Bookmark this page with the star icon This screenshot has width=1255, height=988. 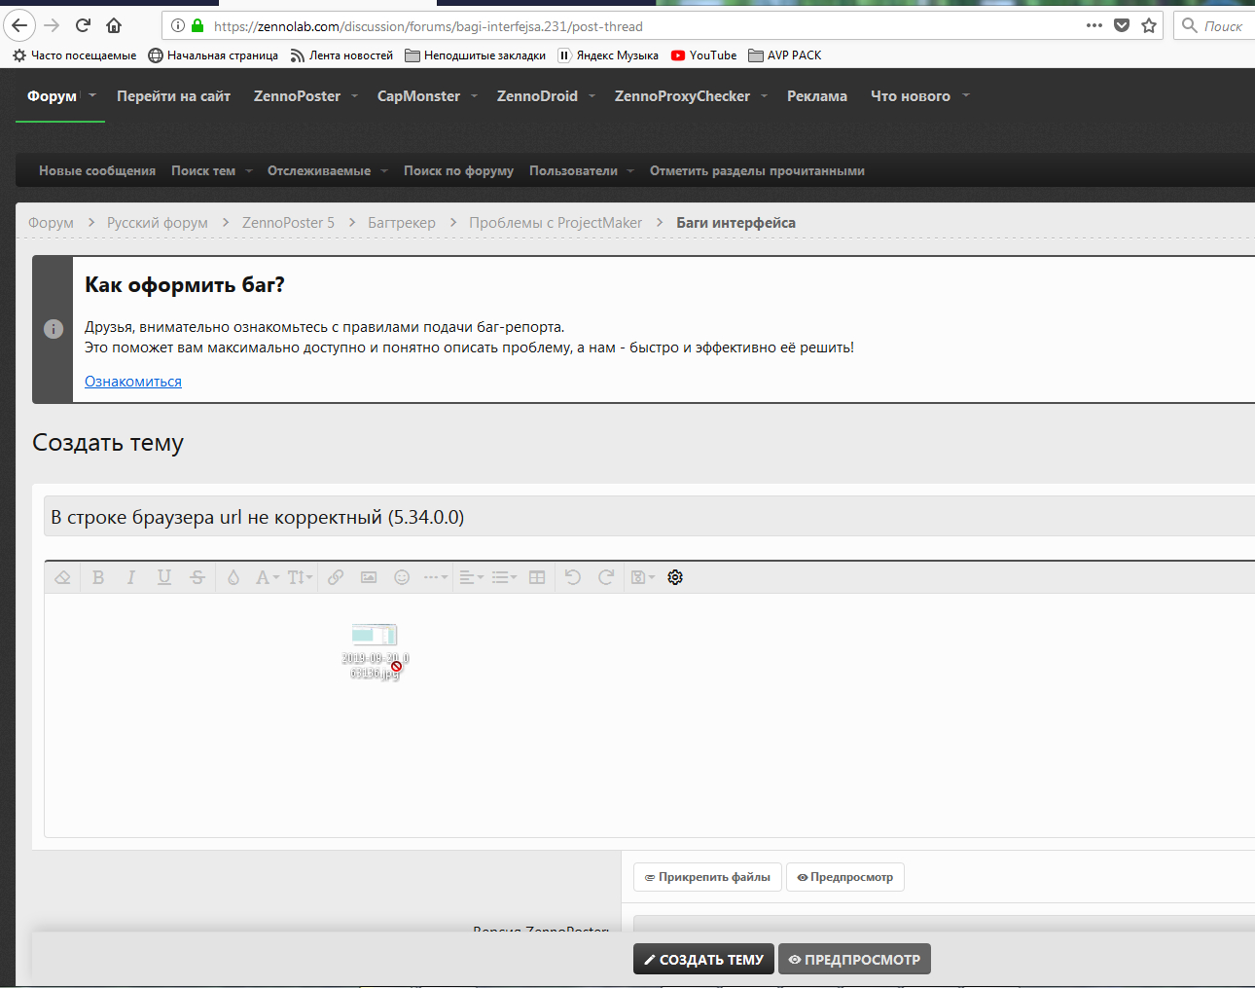[x=1149, y=26]
